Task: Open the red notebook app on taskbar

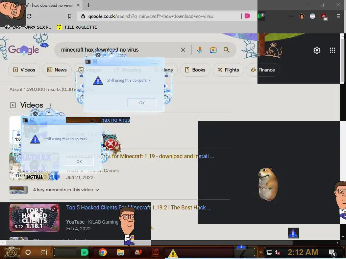Action: tap(155, 252)
